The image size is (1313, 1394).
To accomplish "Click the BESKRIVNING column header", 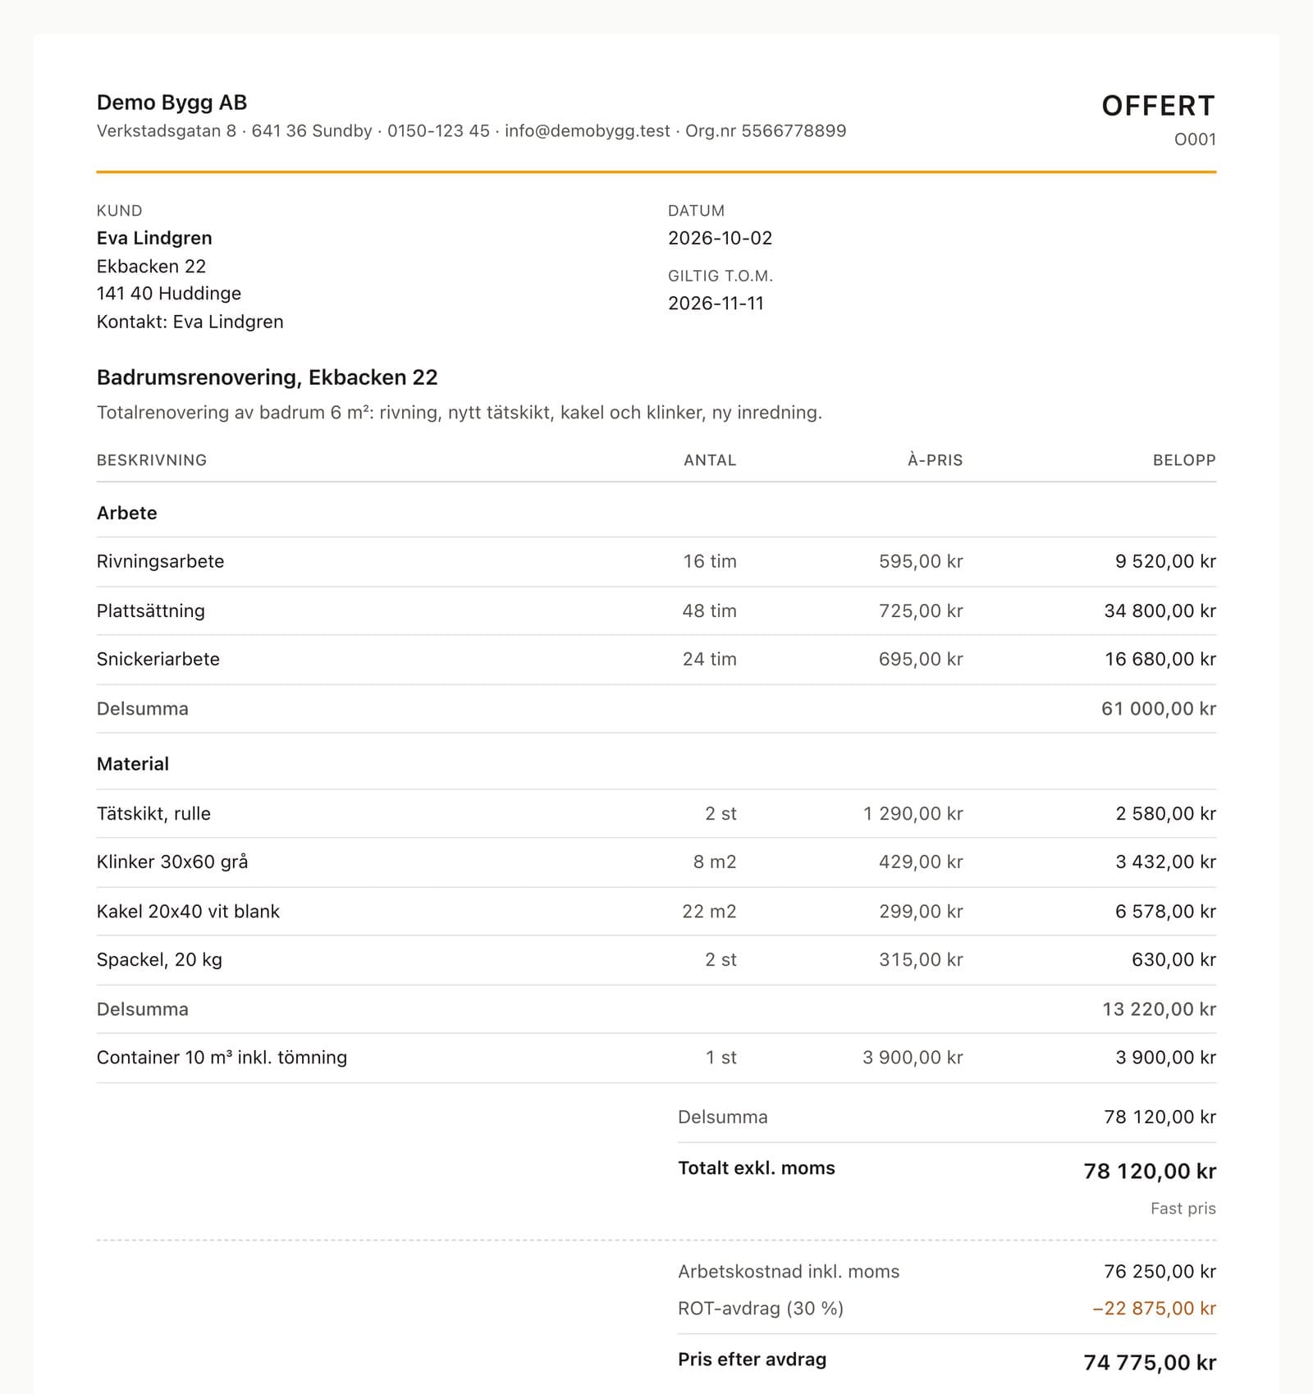I will [152, 460].
